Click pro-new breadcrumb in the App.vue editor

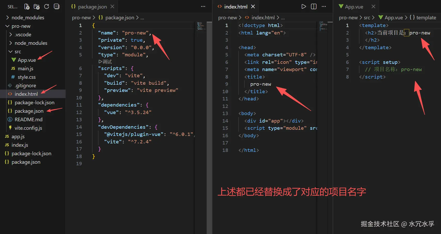[348, 18]
